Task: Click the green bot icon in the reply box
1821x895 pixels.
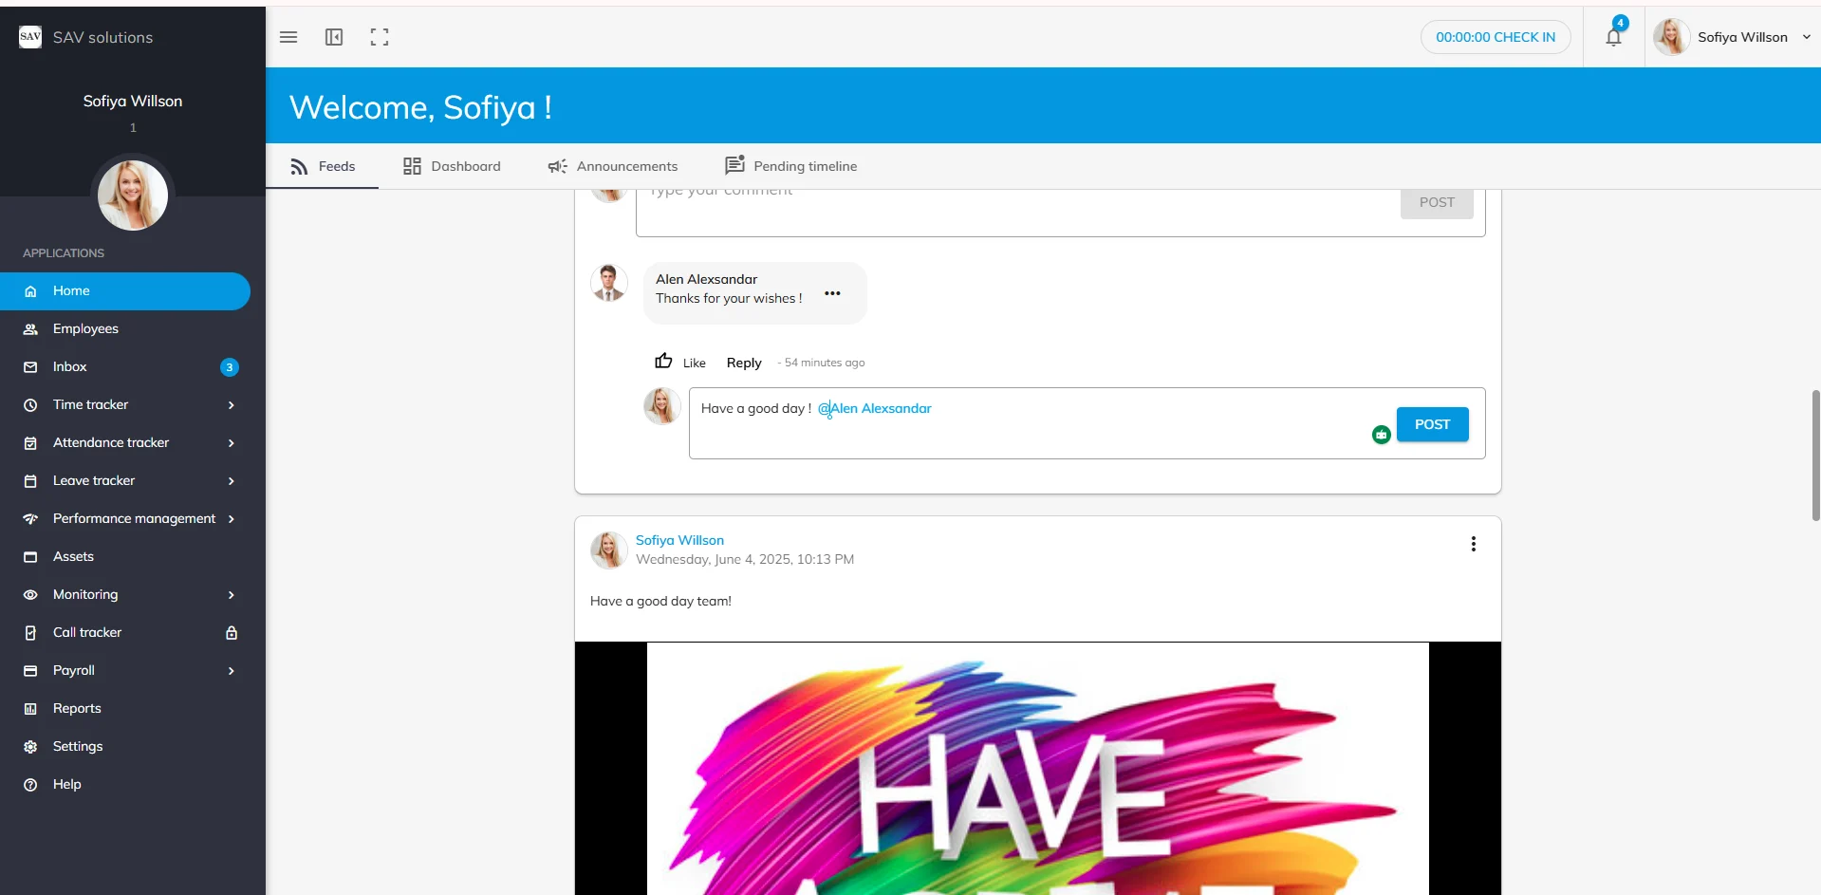Action: pos(1381,435)
